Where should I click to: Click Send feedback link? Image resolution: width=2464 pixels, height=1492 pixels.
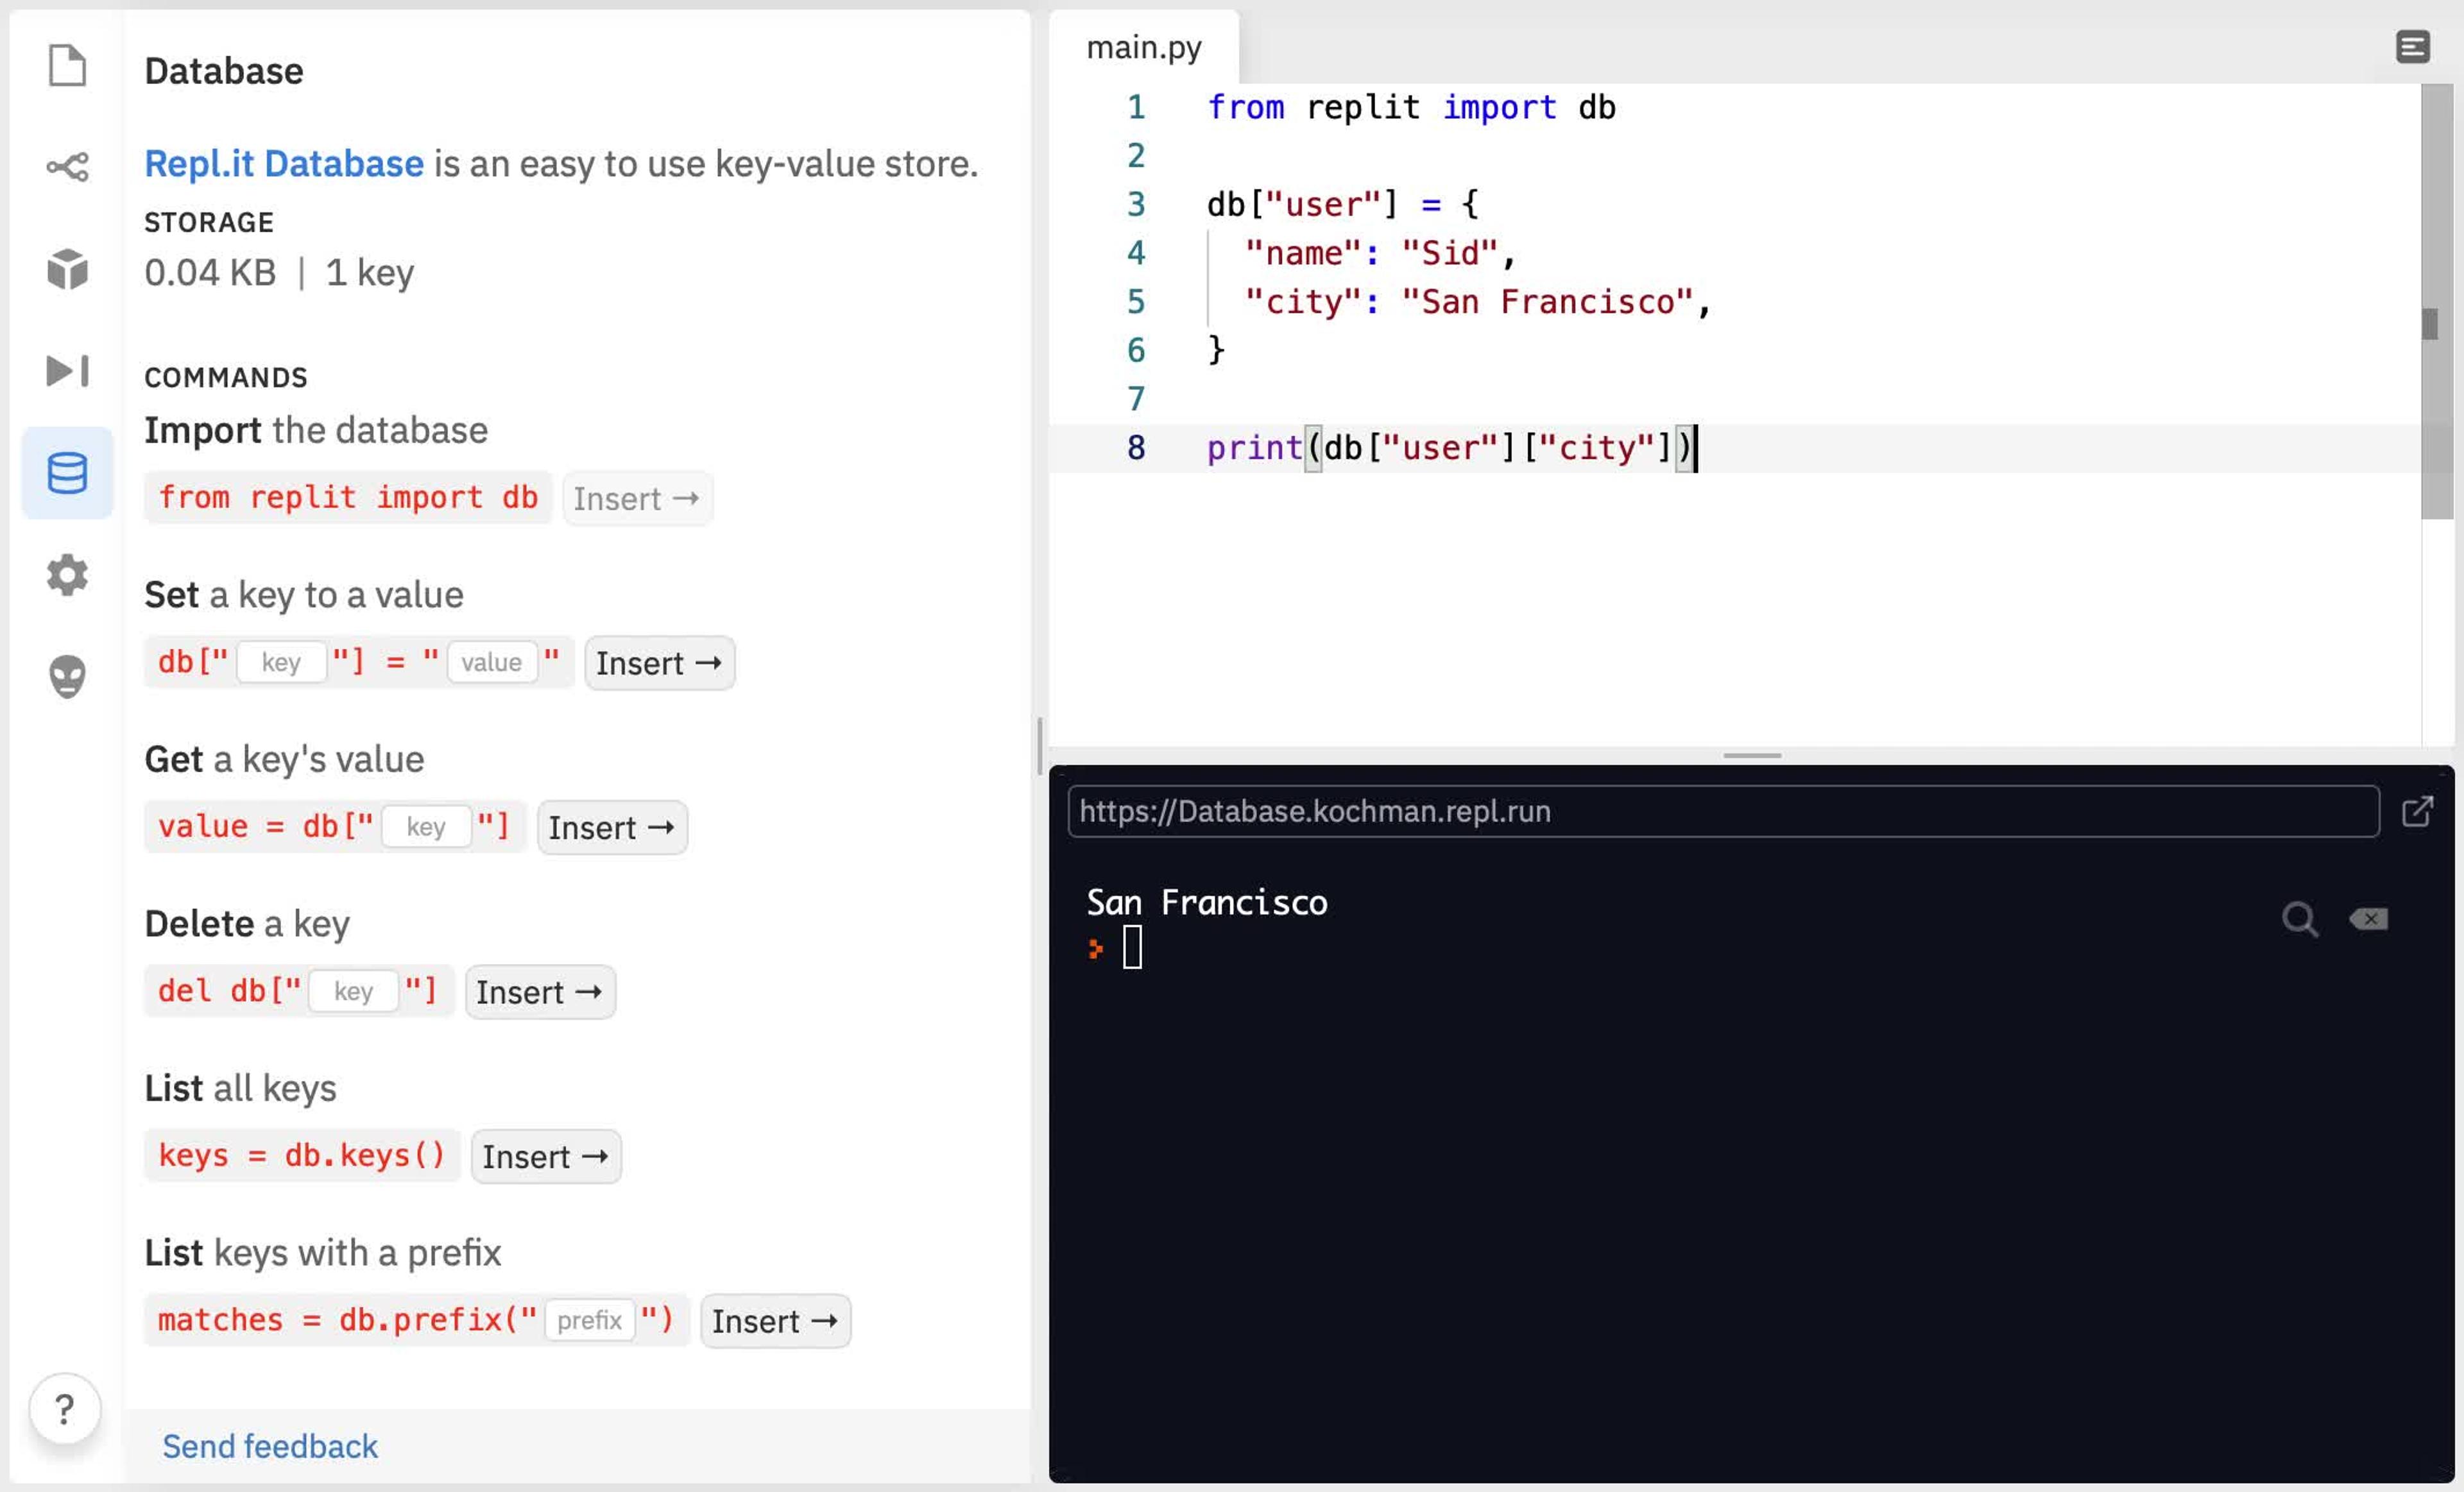270,1446
